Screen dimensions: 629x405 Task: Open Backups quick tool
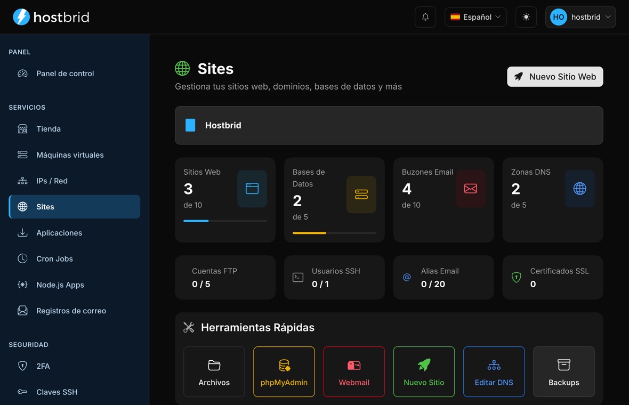coord(563,372)
